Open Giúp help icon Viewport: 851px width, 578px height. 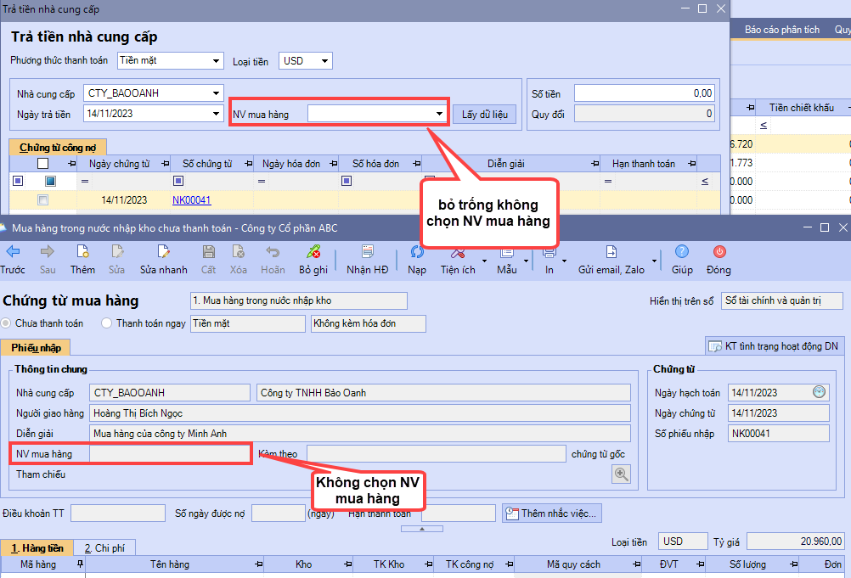[x=682, y=251]
